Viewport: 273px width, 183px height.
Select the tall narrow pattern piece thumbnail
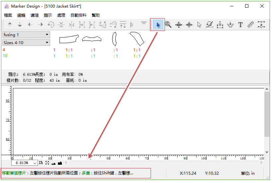(114, 39)
